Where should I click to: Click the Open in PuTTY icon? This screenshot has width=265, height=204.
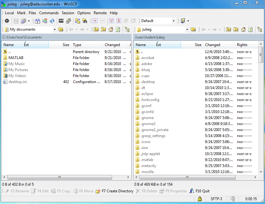pyautogui.click(x=68, y=21)
